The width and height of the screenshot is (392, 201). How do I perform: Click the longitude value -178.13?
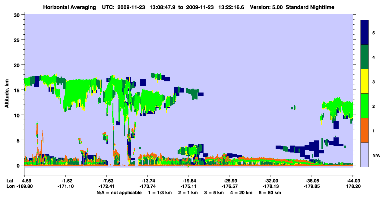click(x=270, y=186)
